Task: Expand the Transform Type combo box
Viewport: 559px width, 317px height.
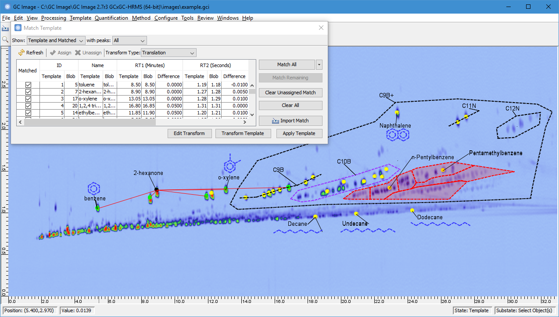Action: pos(168,53)
